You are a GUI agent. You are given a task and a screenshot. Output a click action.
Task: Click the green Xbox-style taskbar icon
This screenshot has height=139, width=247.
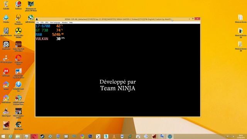170,136
